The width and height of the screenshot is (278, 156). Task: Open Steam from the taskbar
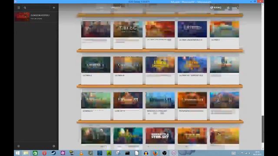point(53,153)
